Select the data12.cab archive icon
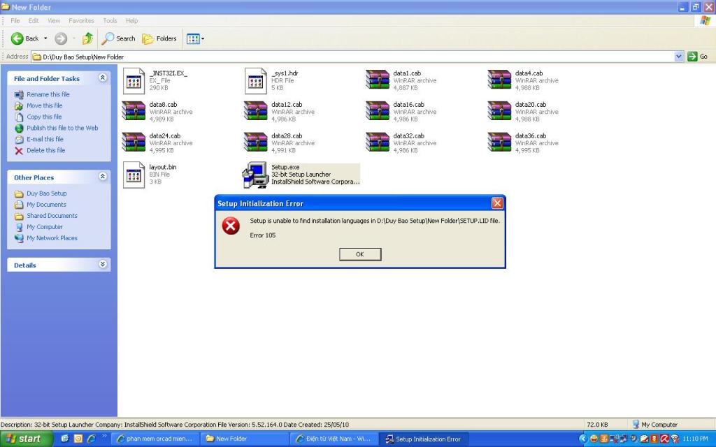The height and width of the screenshot is (447, 716). [x=255, y=111]
